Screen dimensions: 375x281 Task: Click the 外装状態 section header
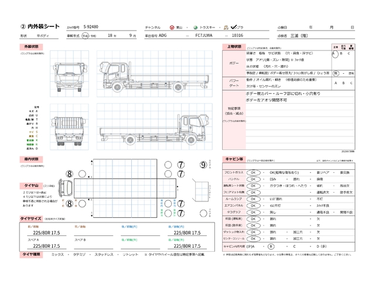[31, 46]
